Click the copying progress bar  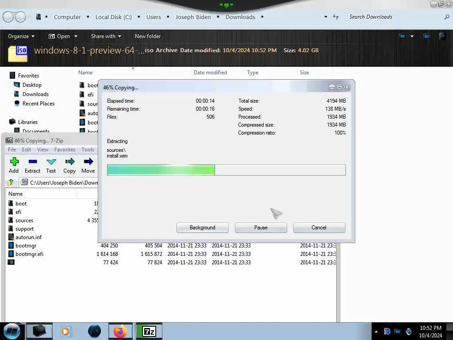click(226, 170)
